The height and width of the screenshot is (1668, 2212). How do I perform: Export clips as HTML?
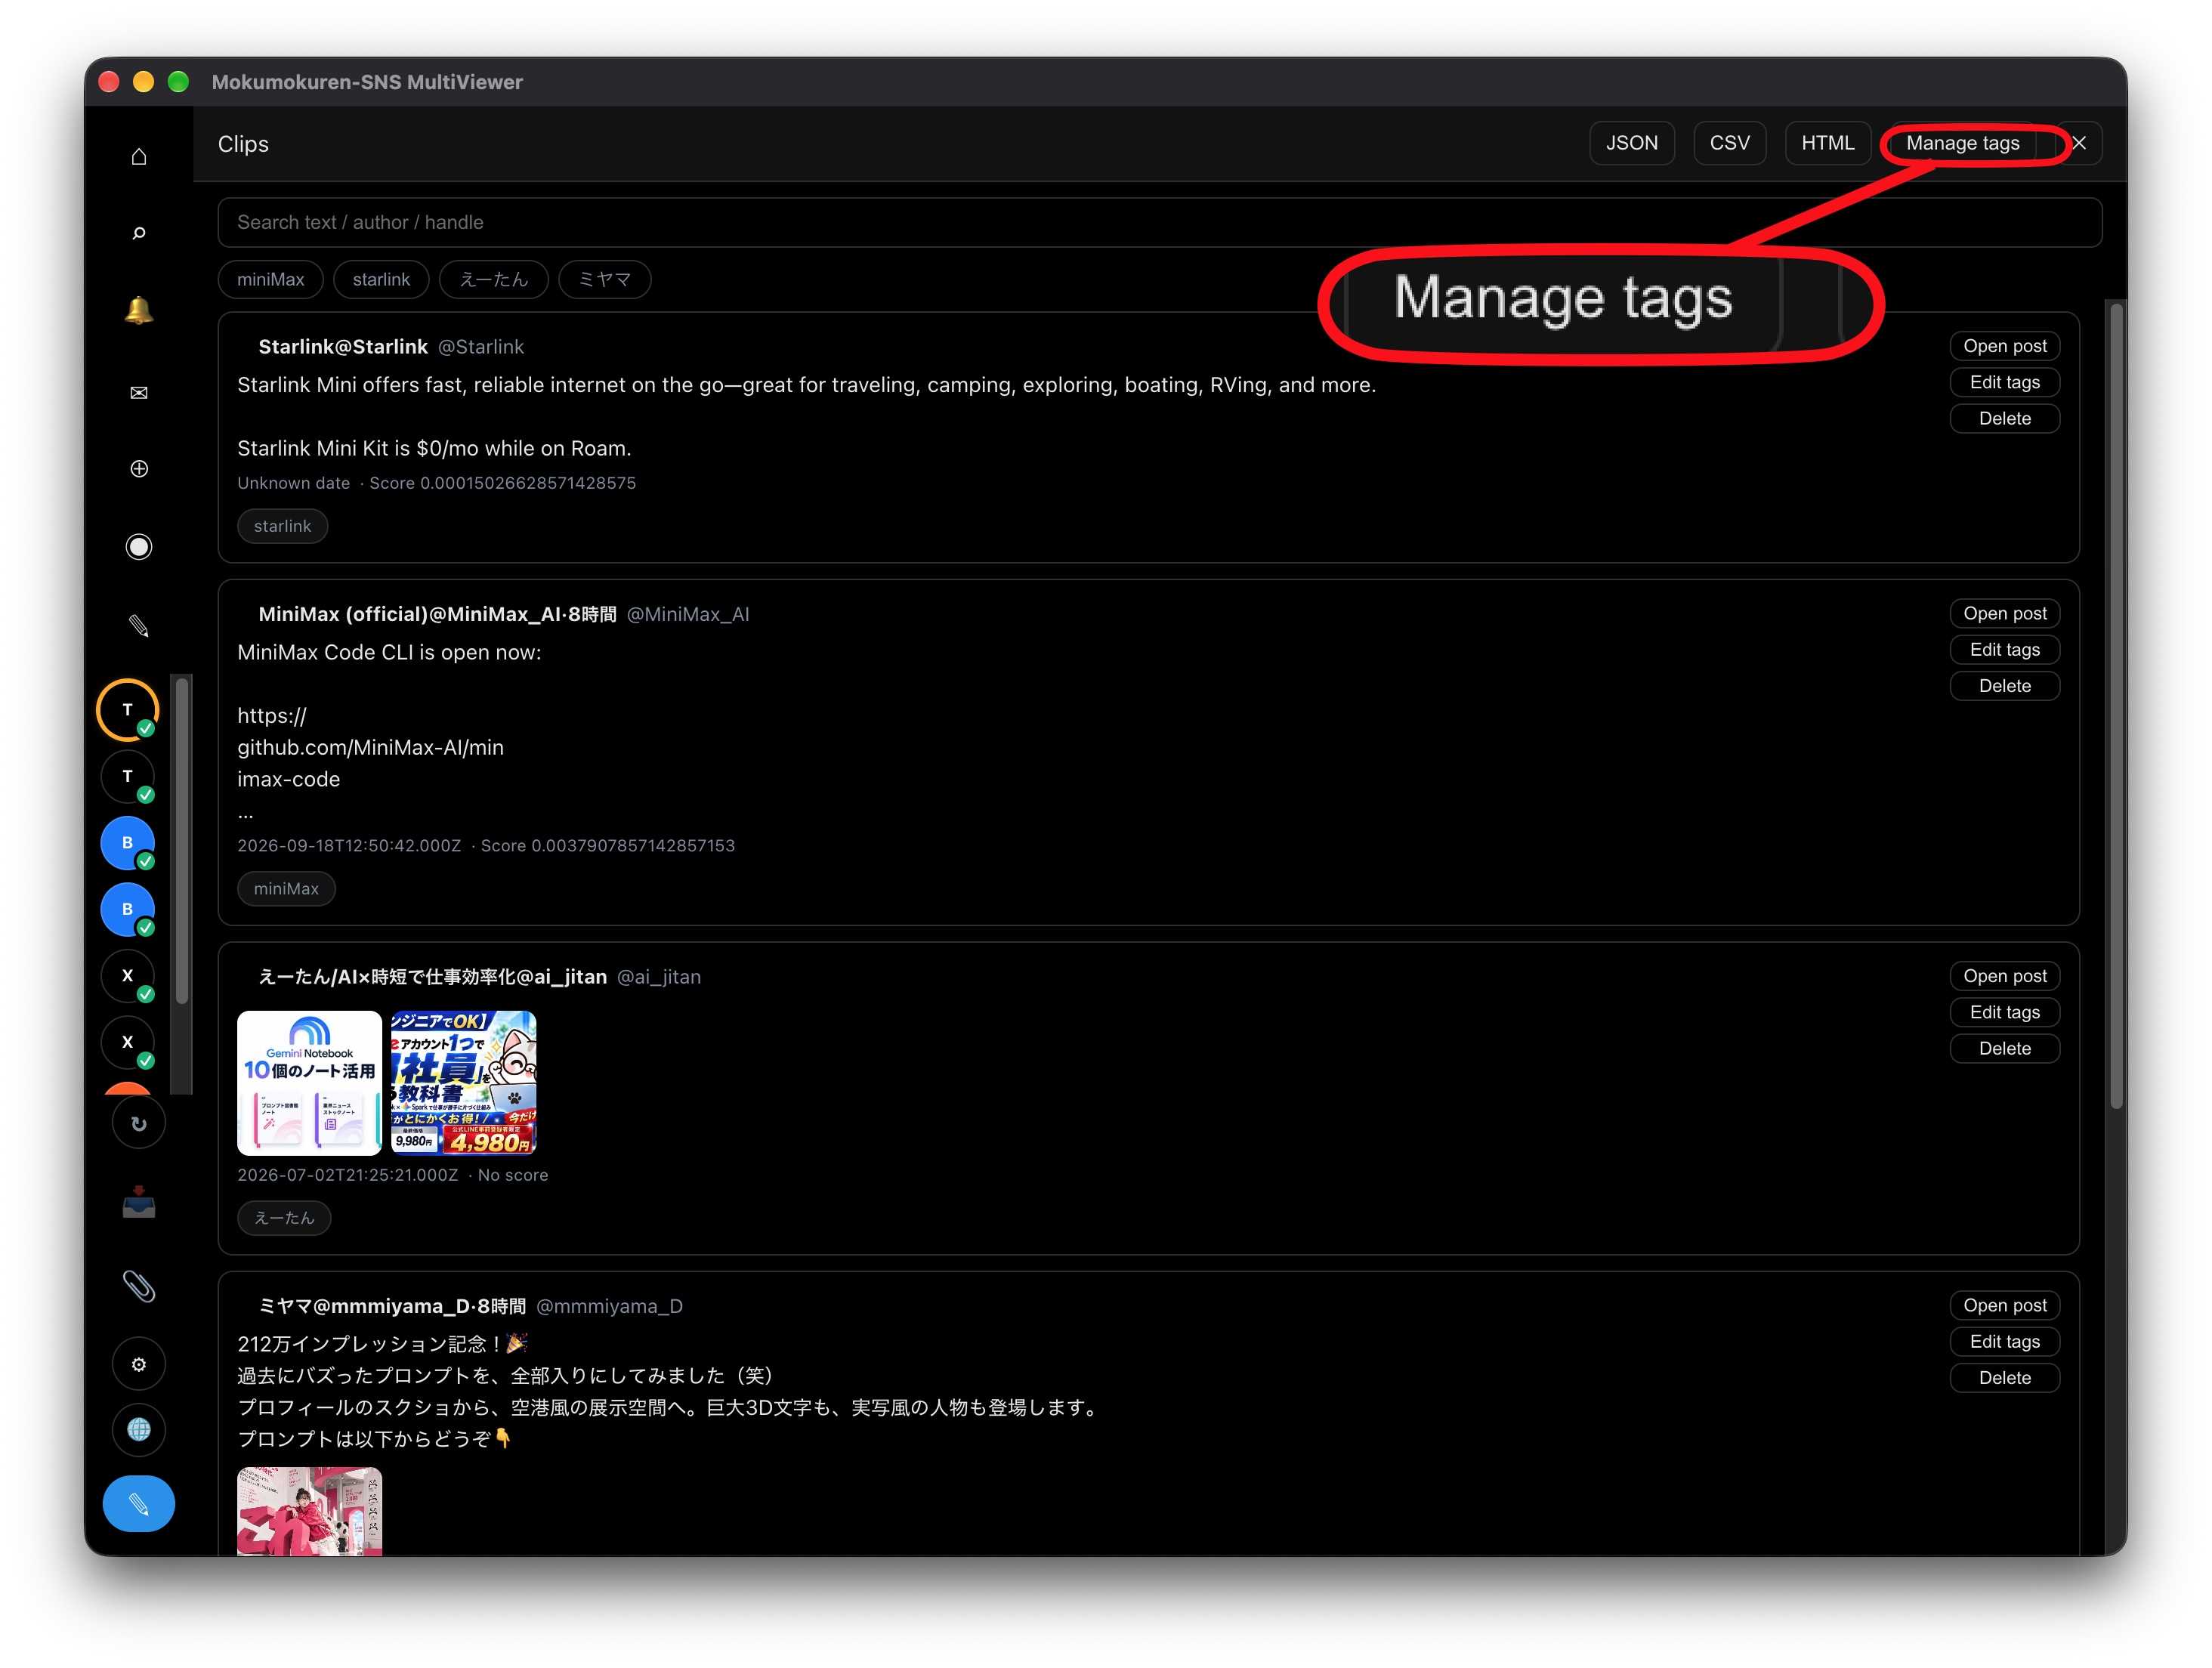tap(1828, 143)
